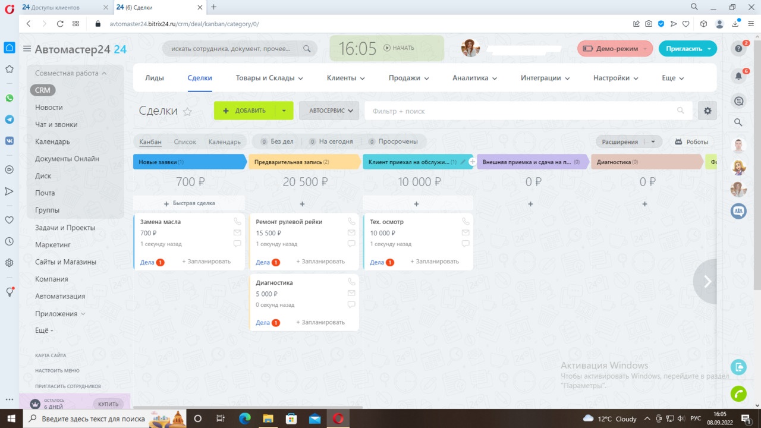The width and height of the screenshot is (761, 428).
Task: Edit the Клиент приехал на обслужи... stage pencil
Action: tap(463, 162)
